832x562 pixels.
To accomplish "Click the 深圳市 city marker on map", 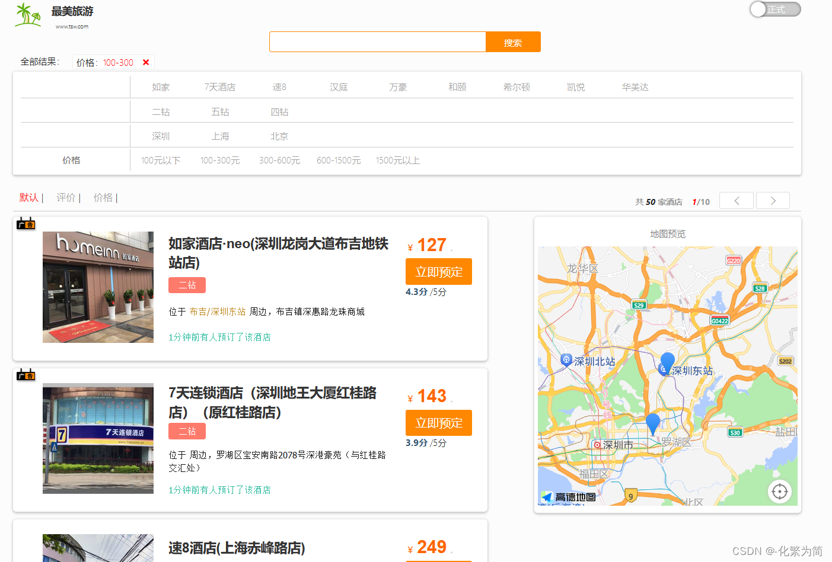I will (597, 445).
